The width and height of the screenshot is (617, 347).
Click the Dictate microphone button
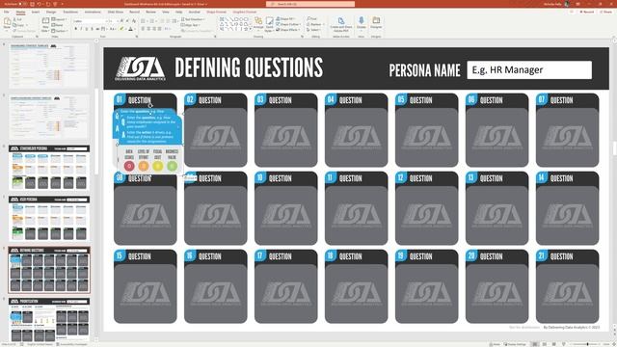pos(361,23)
